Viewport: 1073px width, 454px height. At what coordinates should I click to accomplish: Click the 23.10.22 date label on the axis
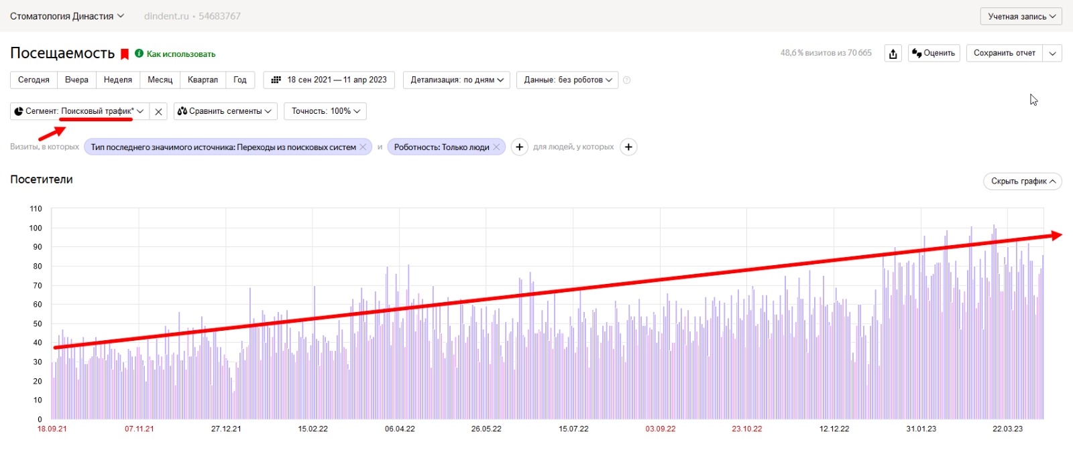747,429
